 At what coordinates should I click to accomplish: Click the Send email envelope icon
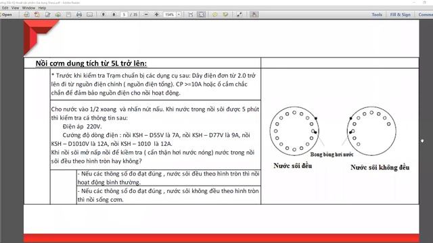90,14
